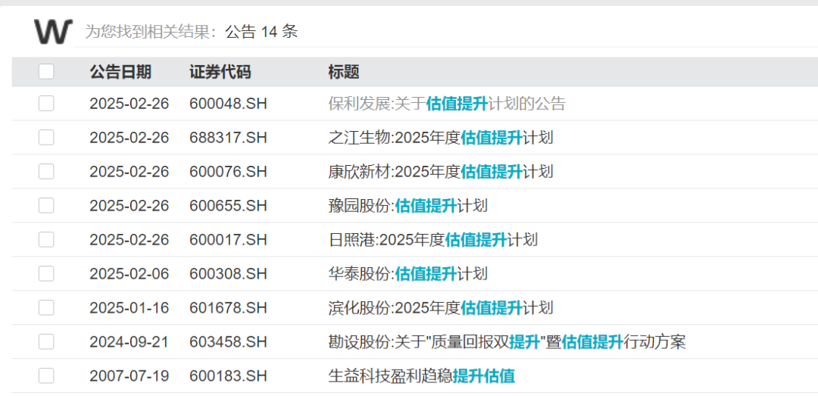Open 豫园股份:估值提升计划 announcement

[408, 205]
